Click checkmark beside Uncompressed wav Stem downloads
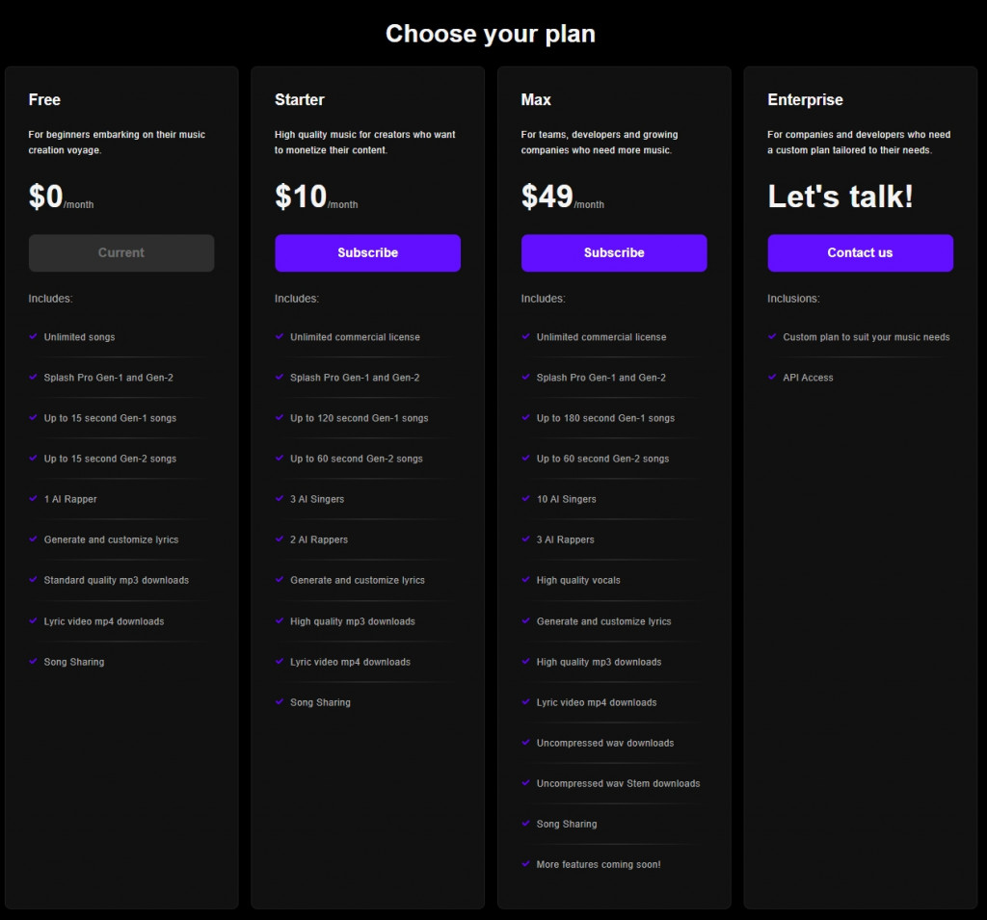Image resolution: width=987 pixels, height=920 pixels. (x=526, y=782)
